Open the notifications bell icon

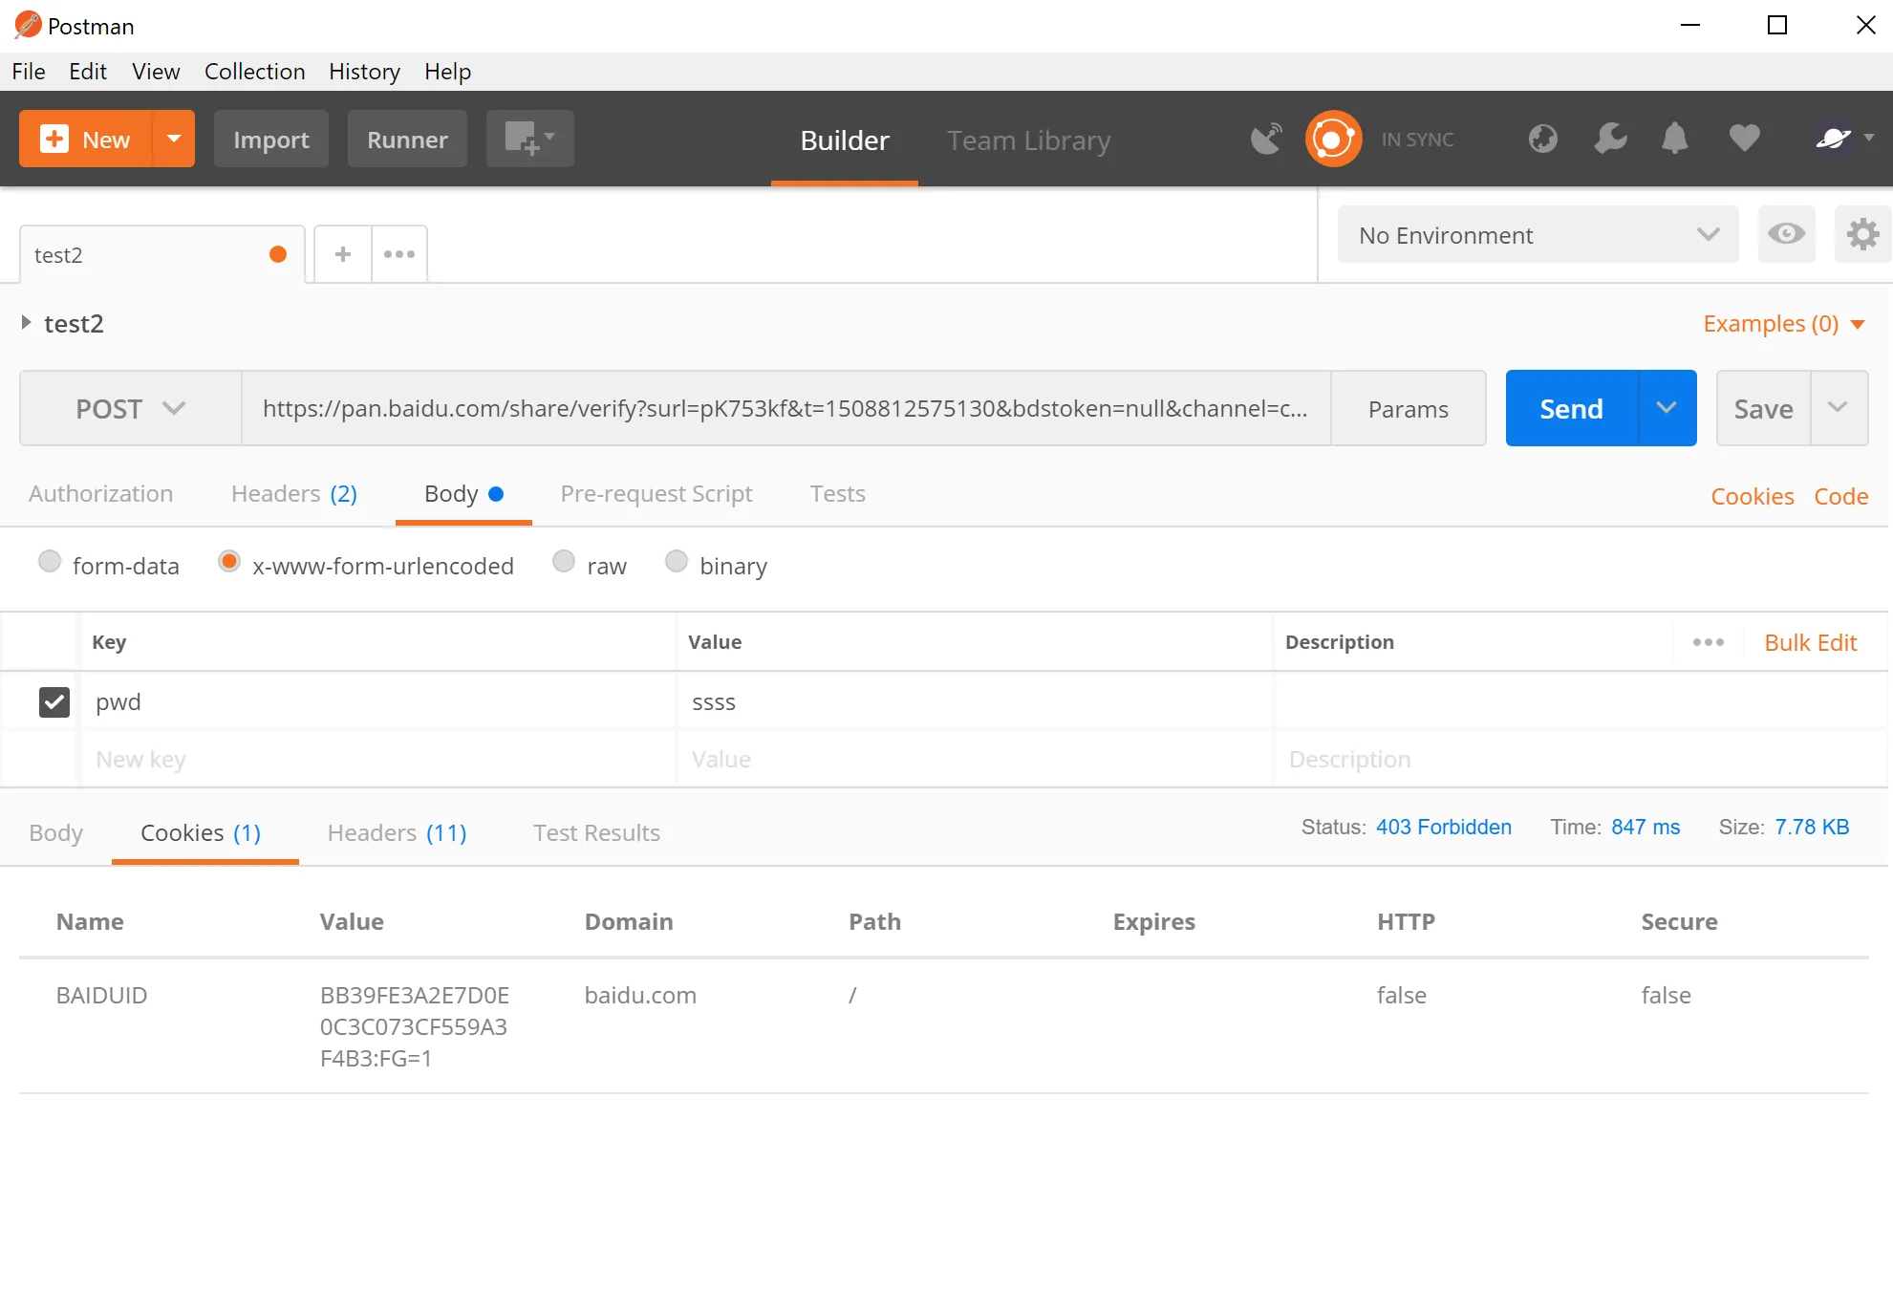pyautogui.click(x=1674, y=140)
